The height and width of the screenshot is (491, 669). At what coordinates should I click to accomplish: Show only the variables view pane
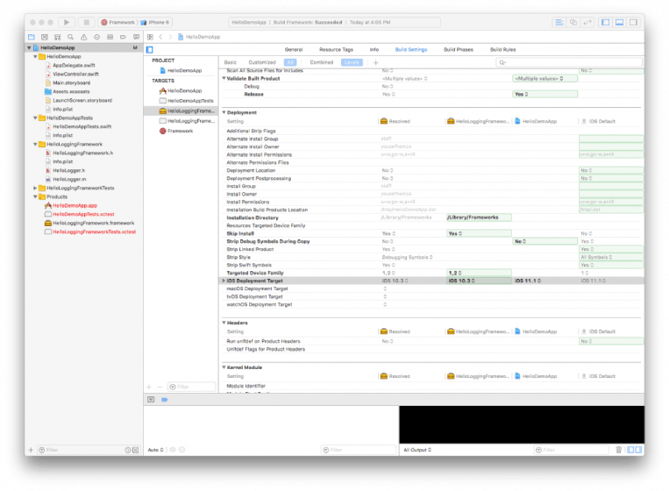(x=630, y=450)
